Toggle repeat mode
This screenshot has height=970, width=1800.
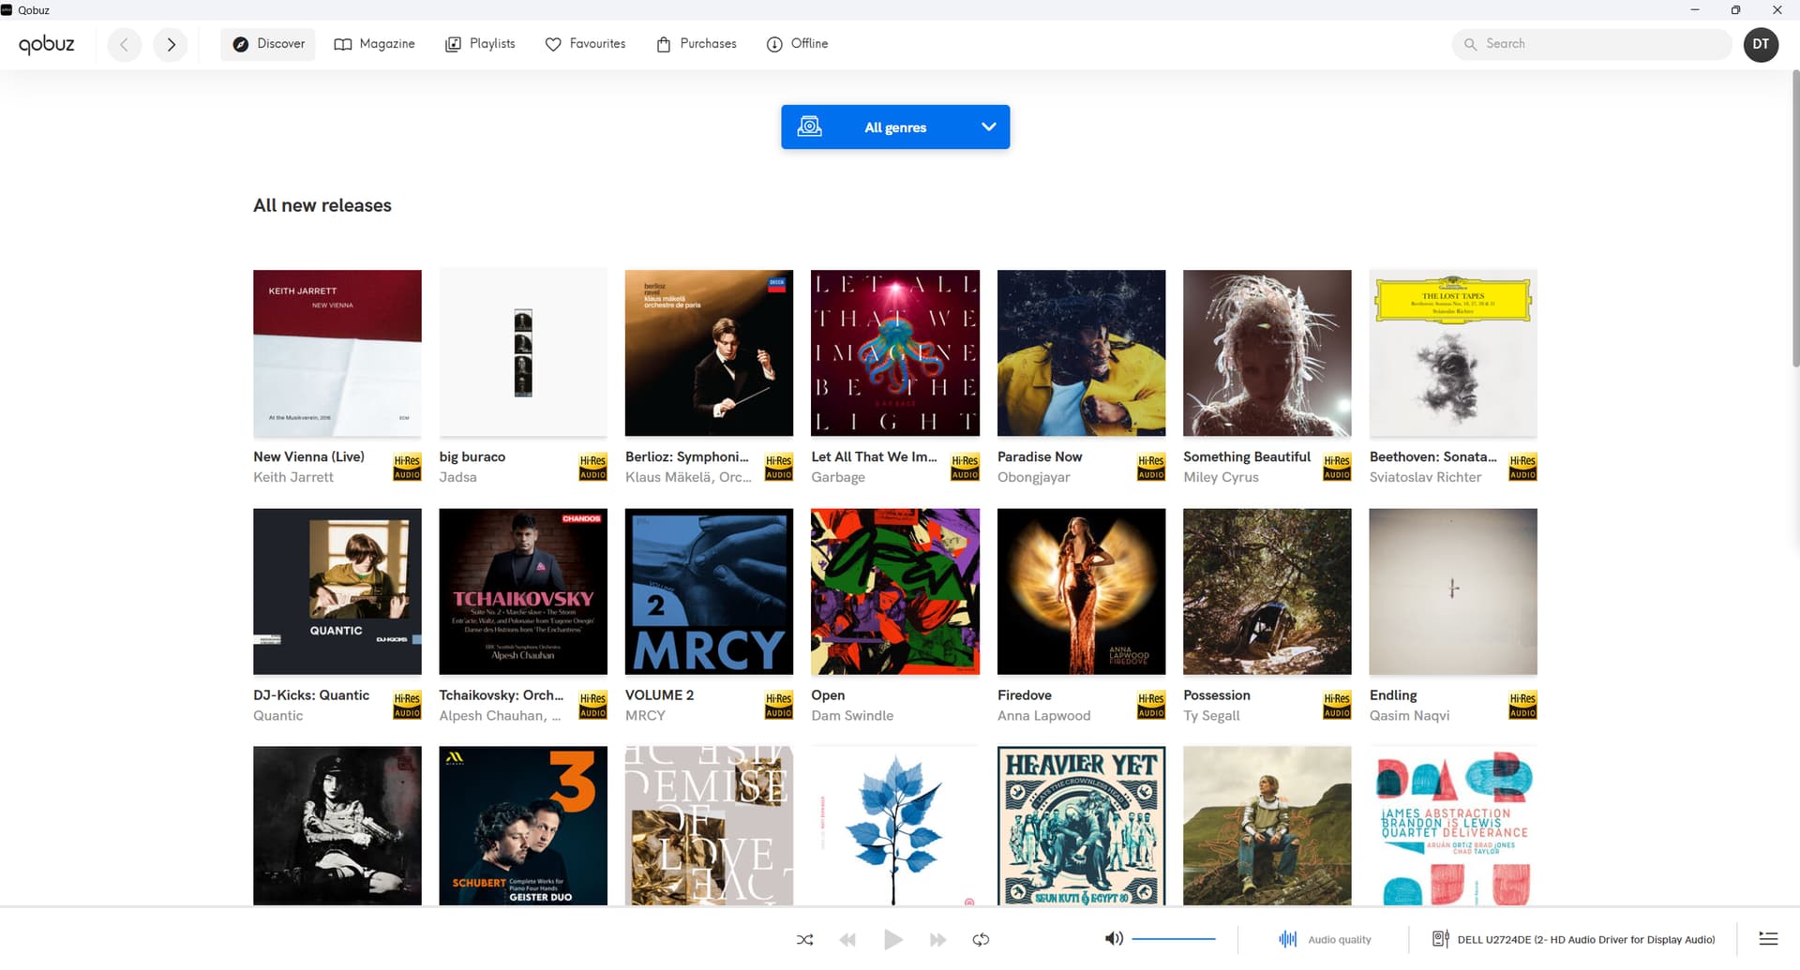[x=981, y=939]
